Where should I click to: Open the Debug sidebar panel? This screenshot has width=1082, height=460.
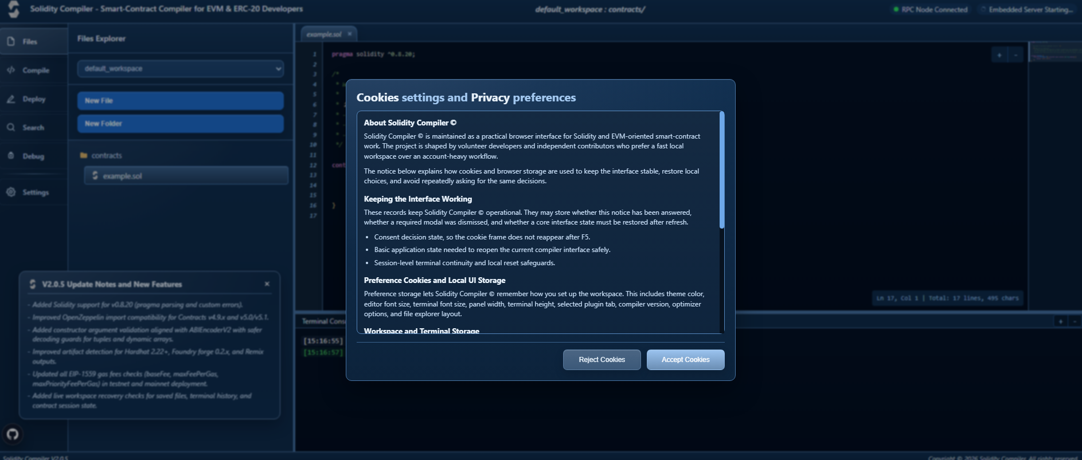(34, 156)
